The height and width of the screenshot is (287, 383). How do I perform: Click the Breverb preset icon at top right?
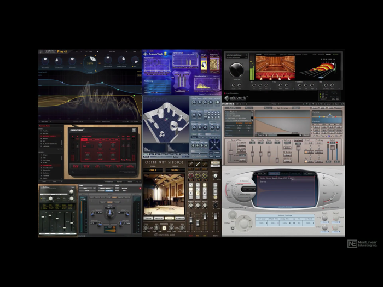134,130
